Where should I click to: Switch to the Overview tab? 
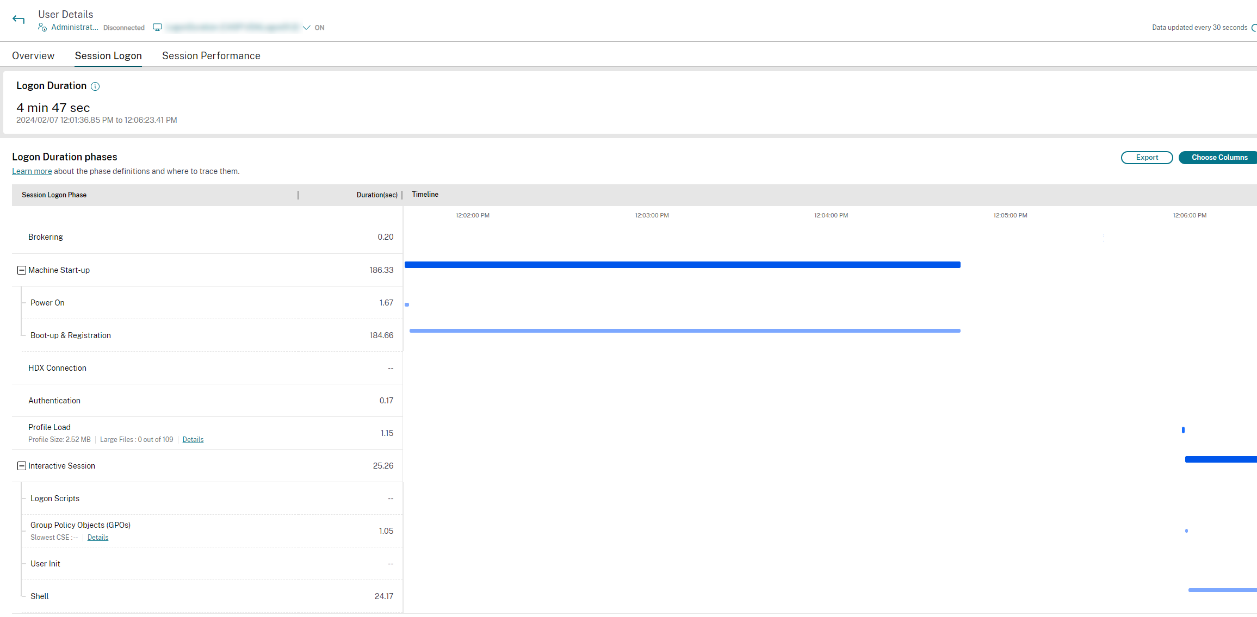33,56
